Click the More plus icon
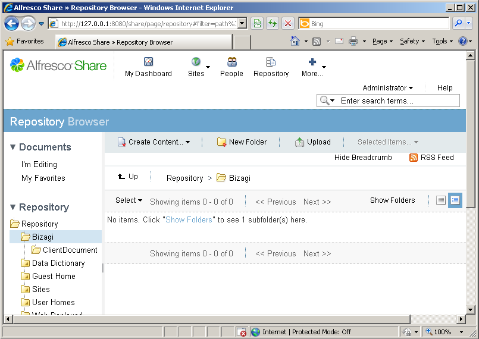Screen dimensions: 479x339 tap(312, 62)
